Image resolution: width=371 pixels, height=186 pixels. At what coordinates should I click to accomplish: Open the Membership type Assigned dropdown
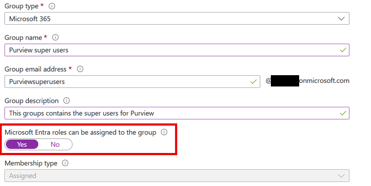coord(177,176)
